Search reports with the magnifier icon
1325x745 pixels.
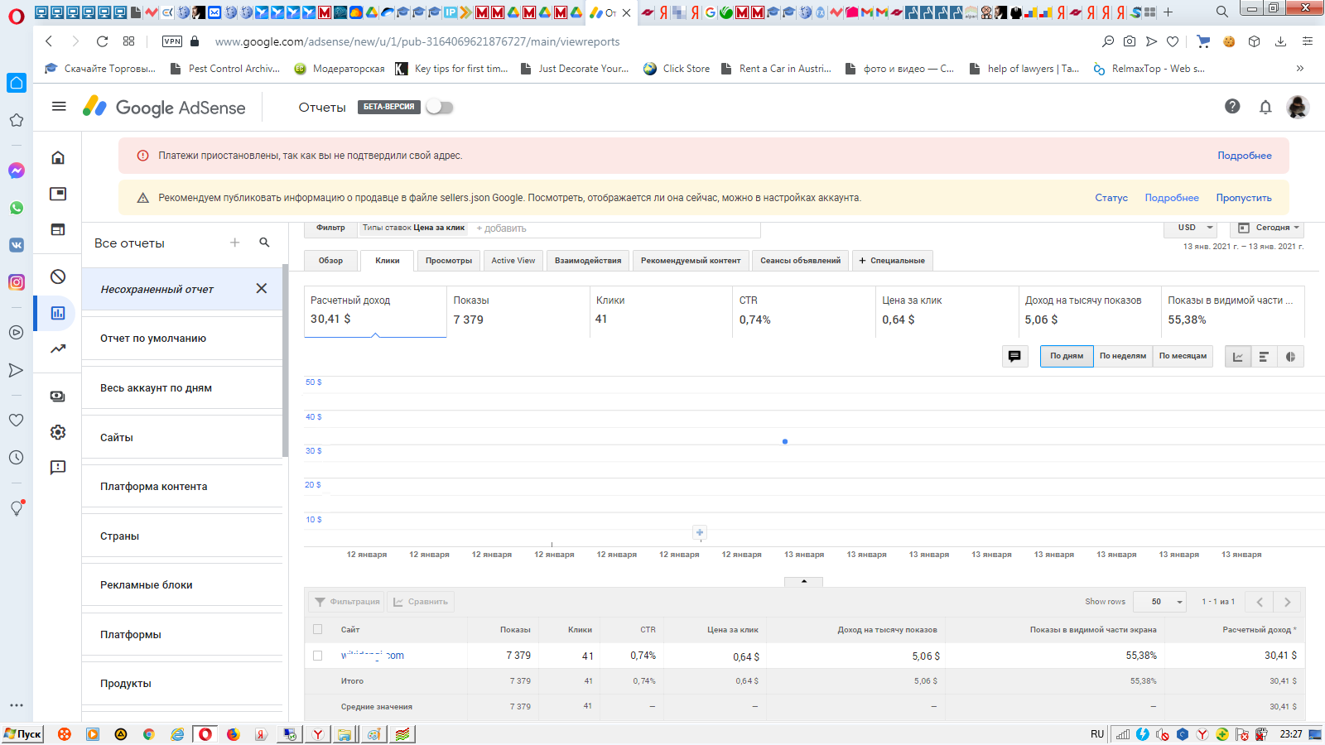264,243
